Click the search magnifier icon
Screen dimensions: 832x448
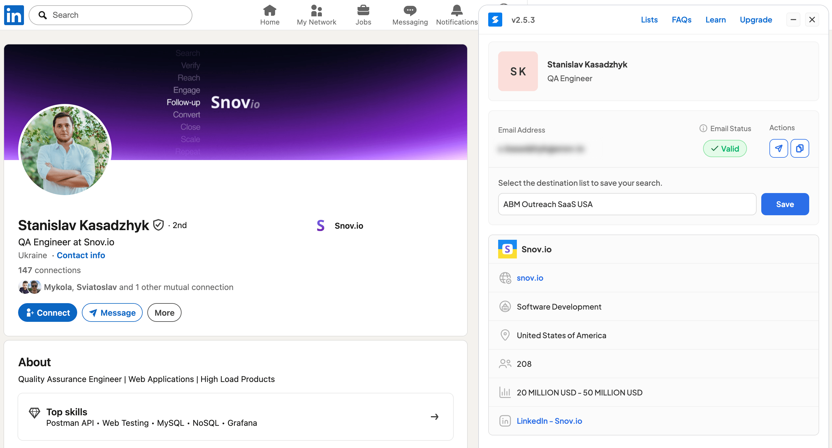point(43,15)
